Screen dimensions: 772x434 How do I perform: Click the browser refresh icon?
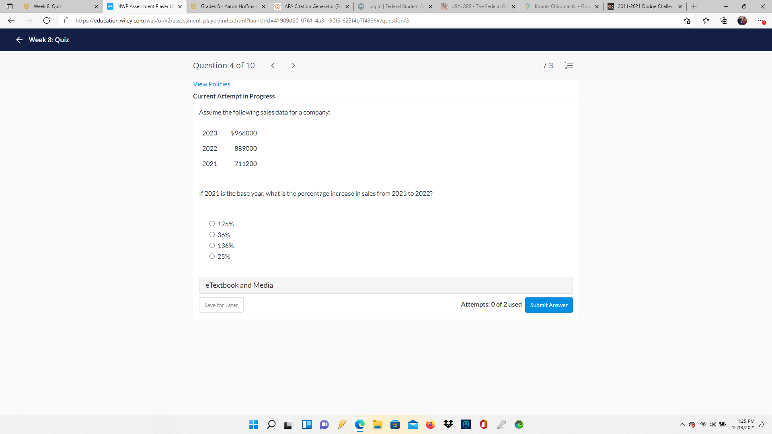47,20
